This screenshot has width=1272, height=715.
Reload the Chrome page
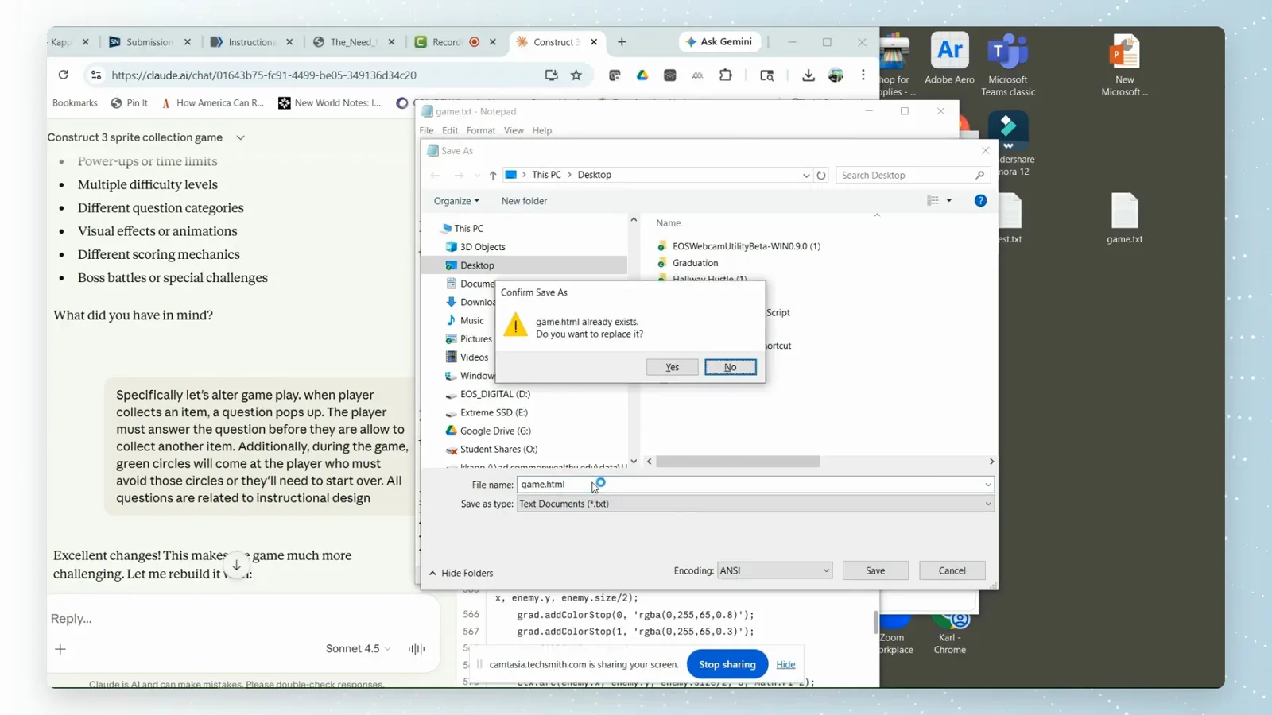point(64,75)
